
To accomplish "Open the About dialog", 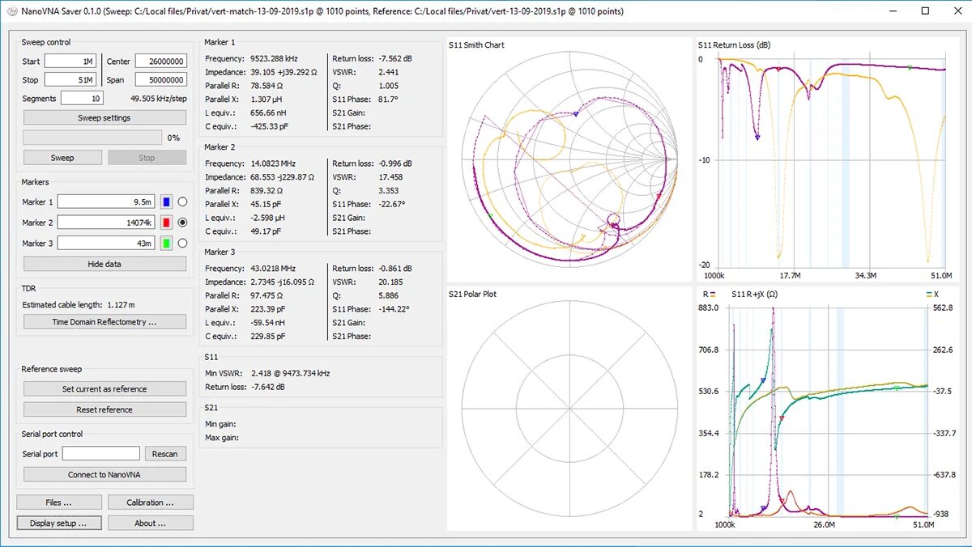I will point(151,524).
